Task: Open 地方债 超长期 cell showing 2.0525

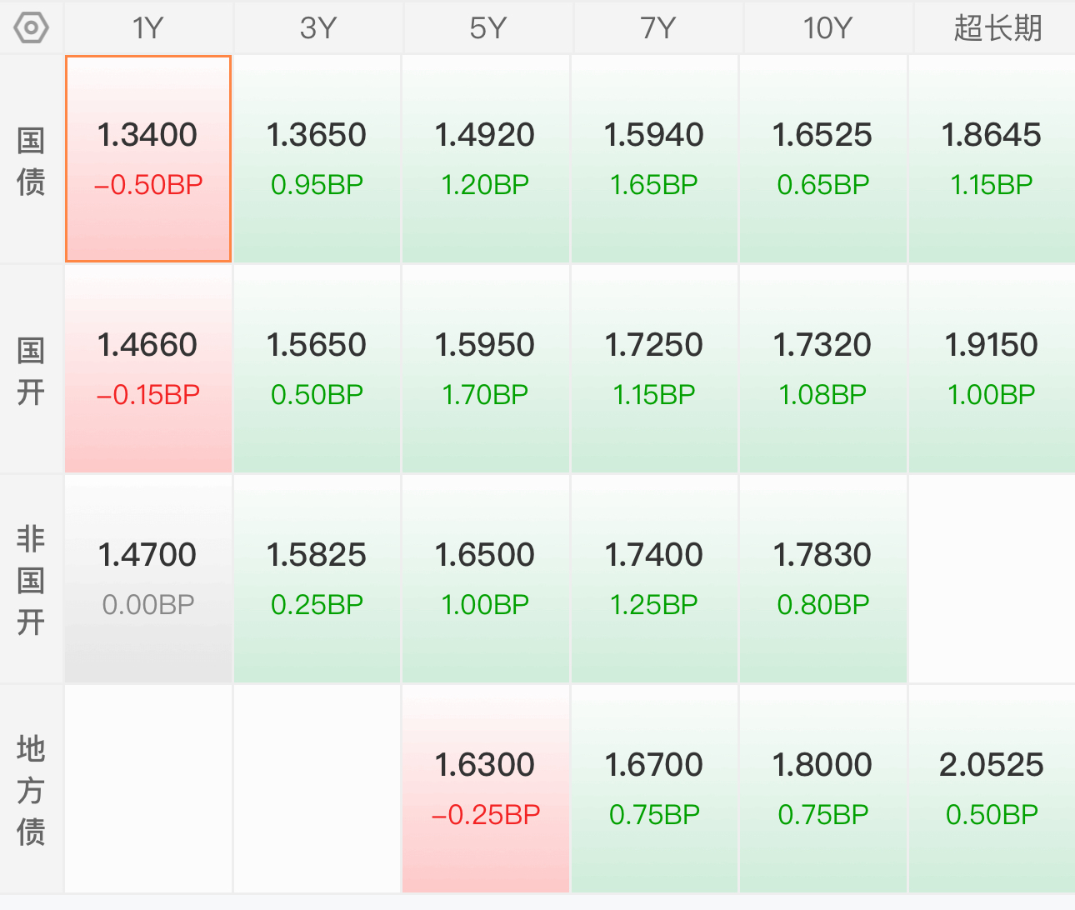Action: point(992,789)
